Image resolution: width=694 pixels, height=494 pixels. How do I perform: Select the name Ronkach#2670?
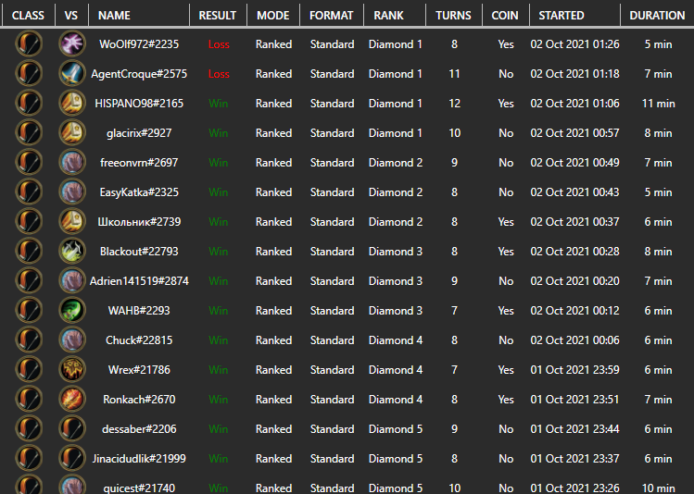click(139, 400)
